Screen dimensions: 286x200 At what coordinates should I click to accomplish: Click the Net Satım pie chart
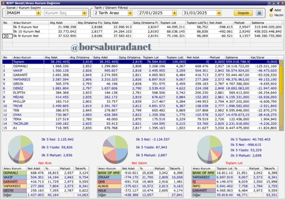tap(115, 149)
